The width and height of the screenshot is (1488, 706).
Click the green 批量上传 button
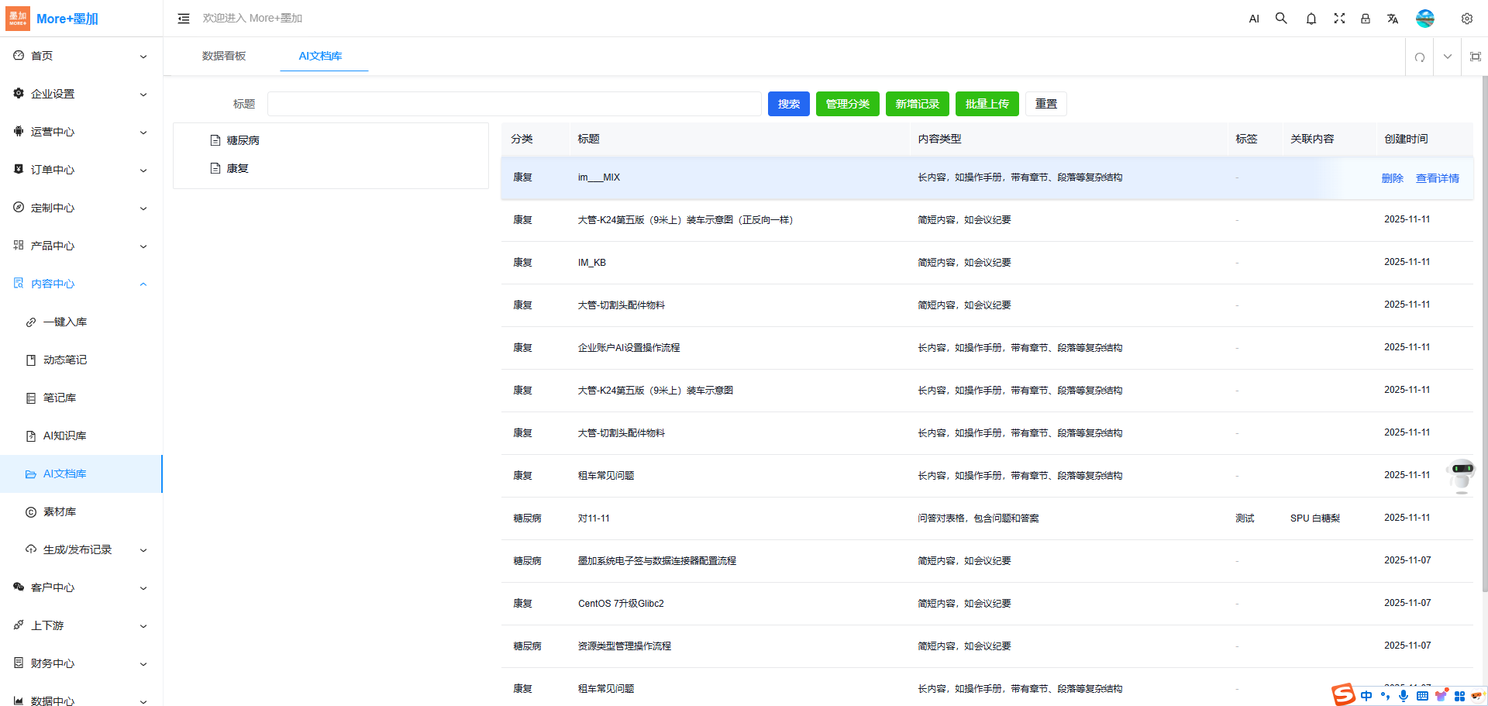click(987, 104)
